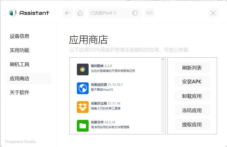227x147 pixels.
Task: Select the 抬腕百宝箱 21.11.16 title text
Action: click(106, 104)
